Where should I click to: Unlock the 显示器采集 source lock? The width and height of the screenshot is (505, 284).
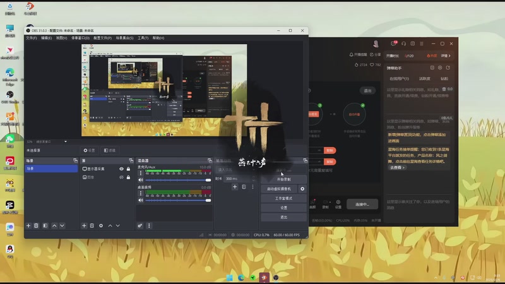tap(129, 169)
